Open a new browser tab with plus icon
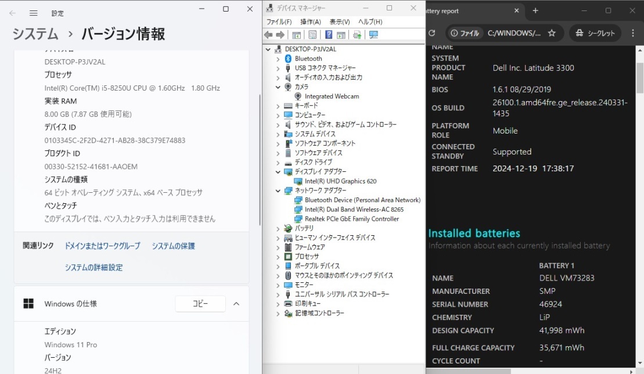The image size is (644, 374). coord(535,10)
